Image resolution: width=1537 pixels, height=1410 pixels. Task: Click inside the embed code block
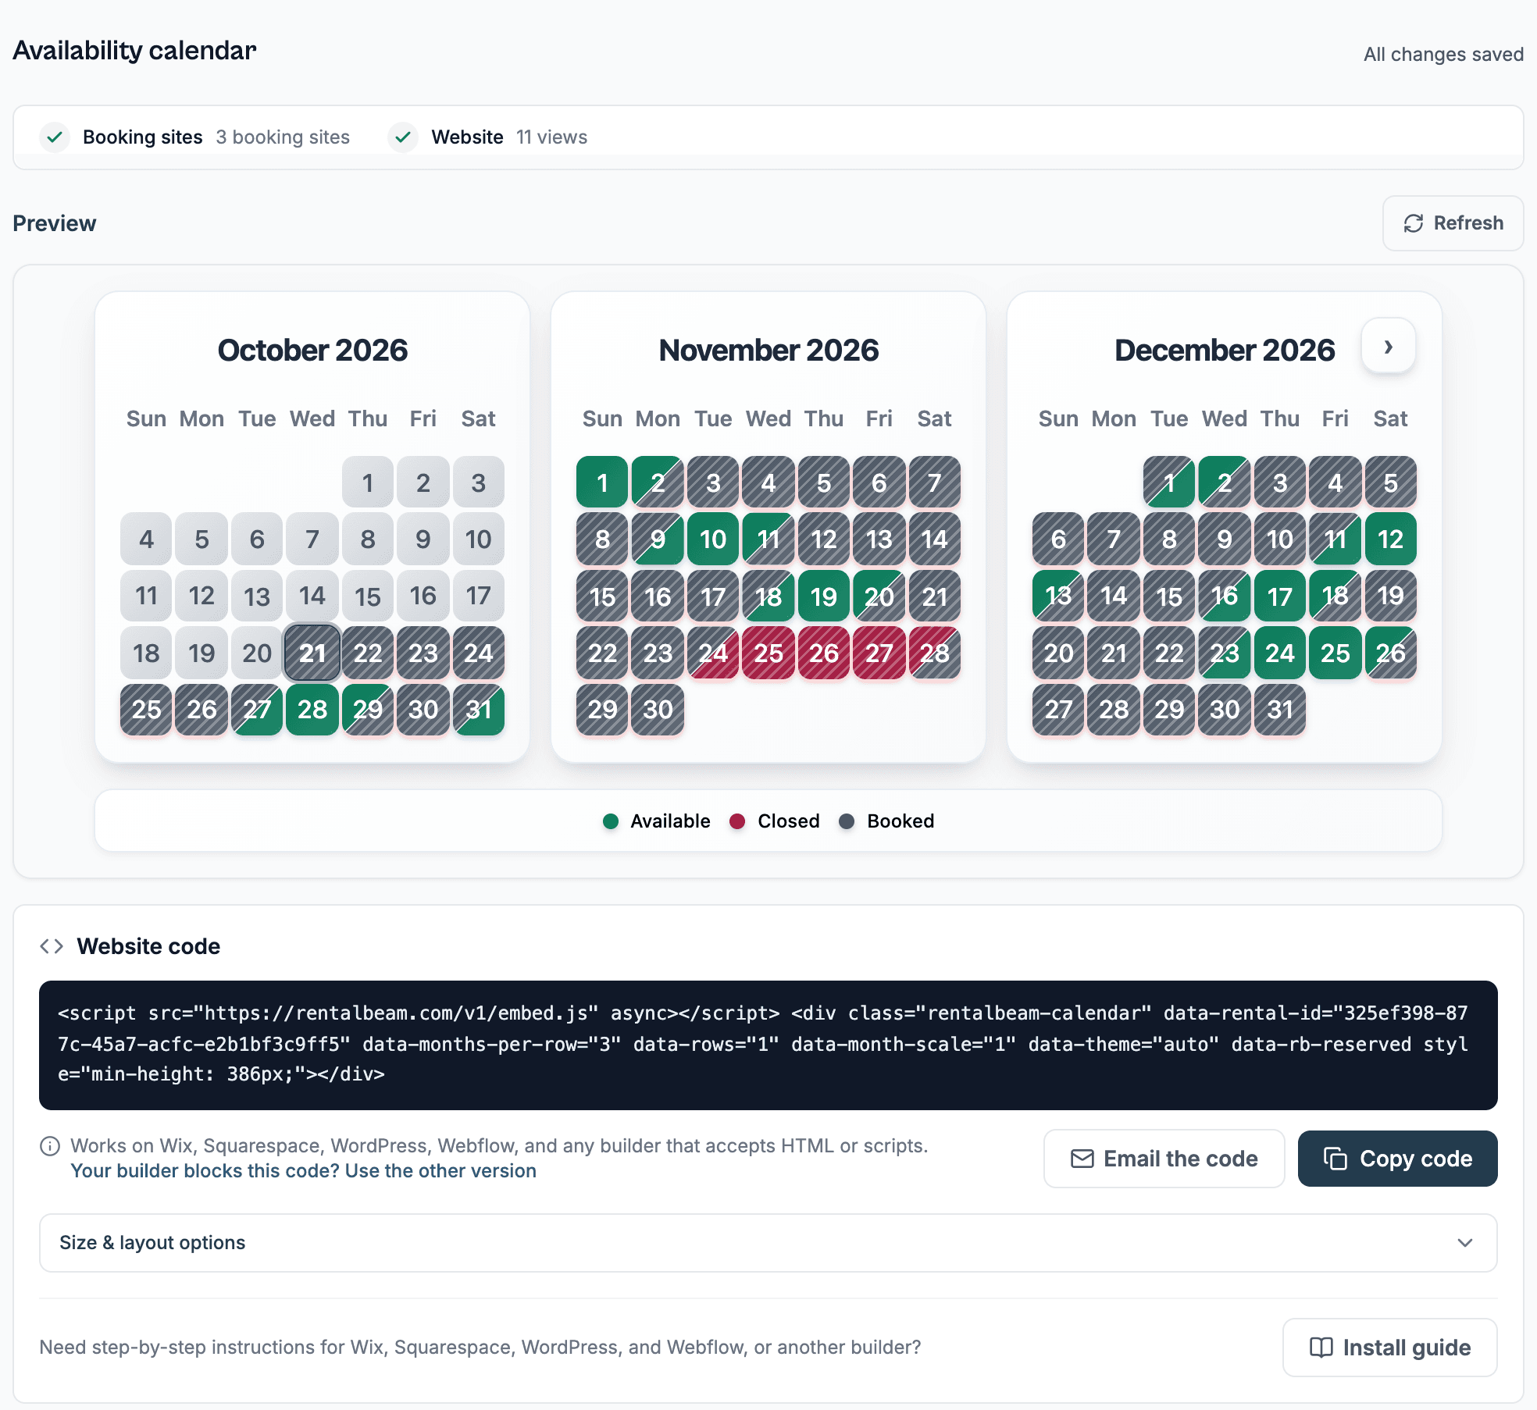[768, 1045]
